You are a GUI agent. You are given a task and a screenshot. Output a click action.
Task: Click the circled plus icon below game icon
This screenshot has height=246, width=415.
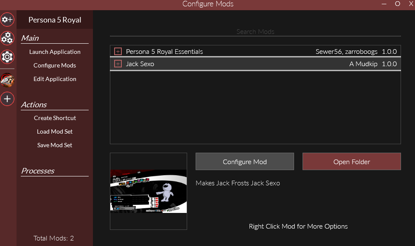[x=7, y=99]
